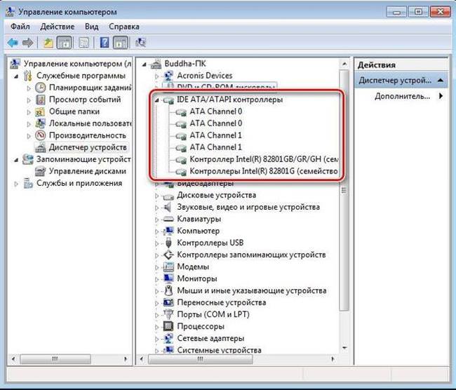Click the scan for hardware changes icon
The width and height of the screenshot is (456, 390).
coord(140,43)
